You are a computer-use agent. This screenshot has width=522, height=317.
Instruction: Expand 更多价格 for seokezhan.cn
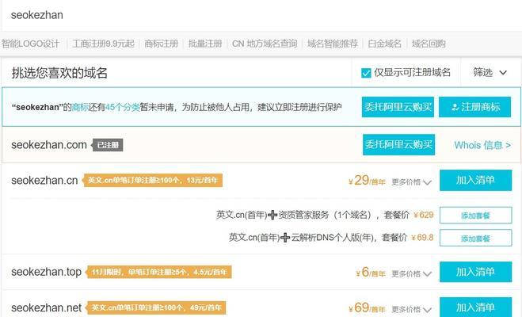[411, 182]
